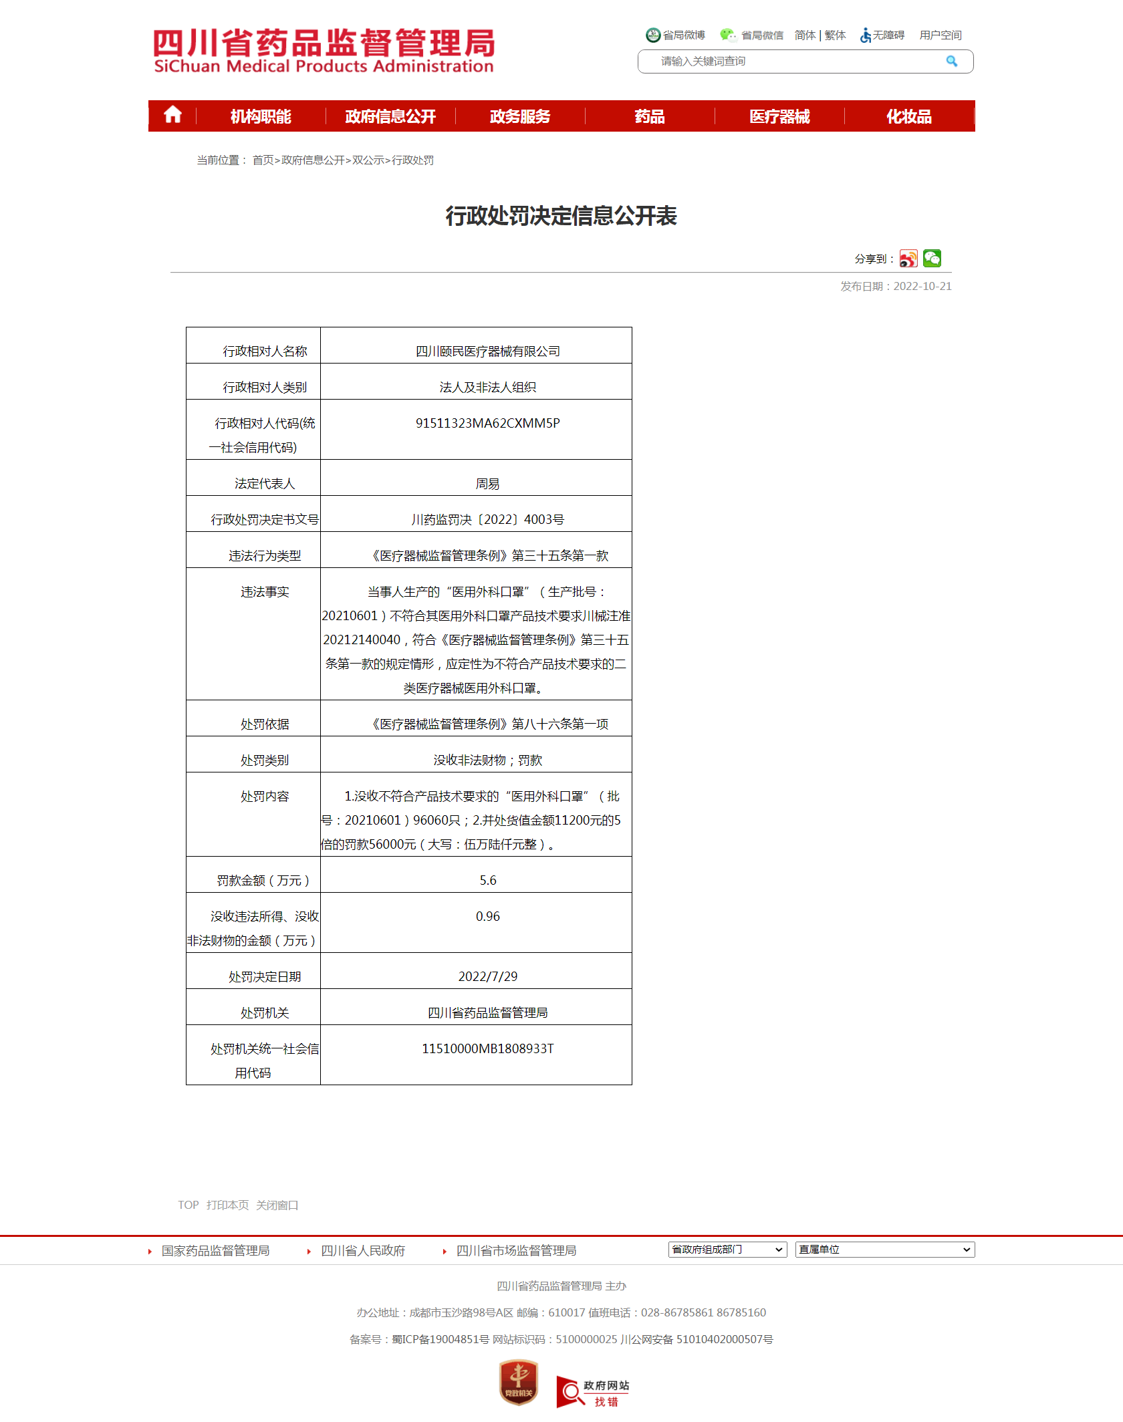This screenshot has height=1422, width=1123.
Task: Switch to 简体 simplified Chinese
Action: [x=805, y=35]
